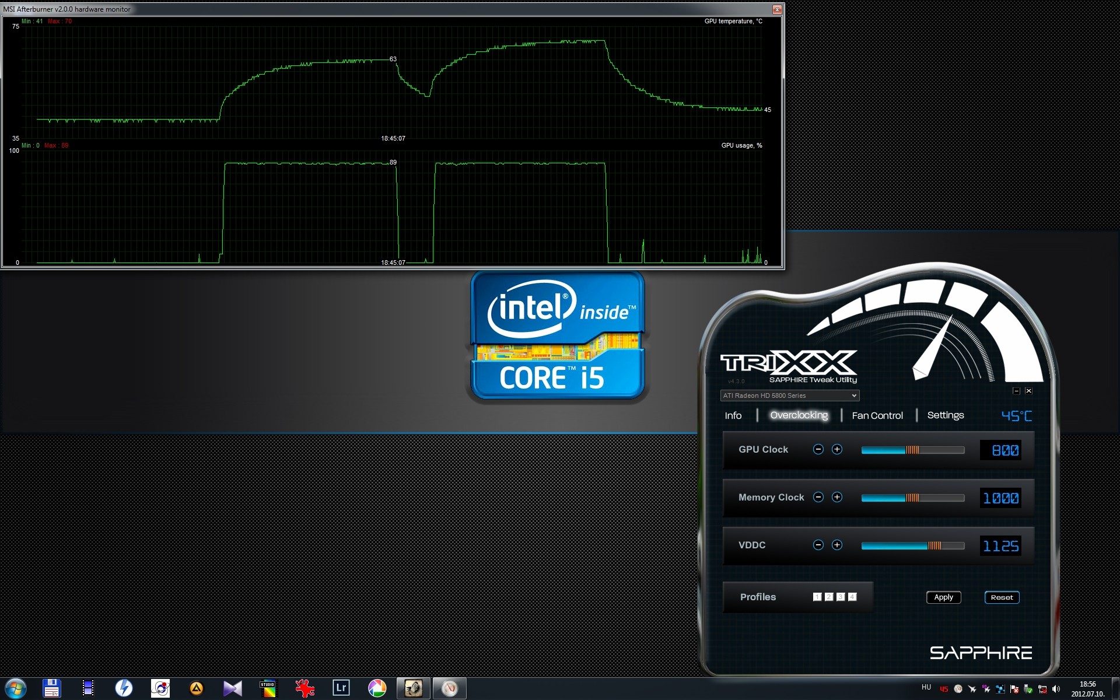
Task: Decrease GPU Clock with minus button
Action: (x=818, y=449)
